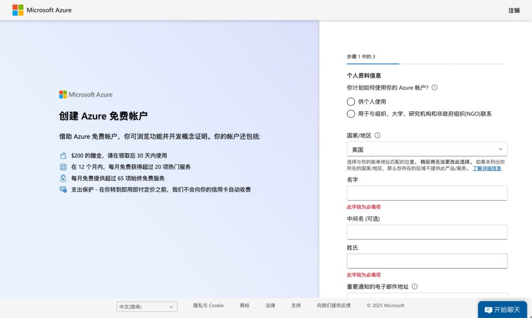
Task: Select the 用于与组织、大学 radio option
Action: [351, 114]
